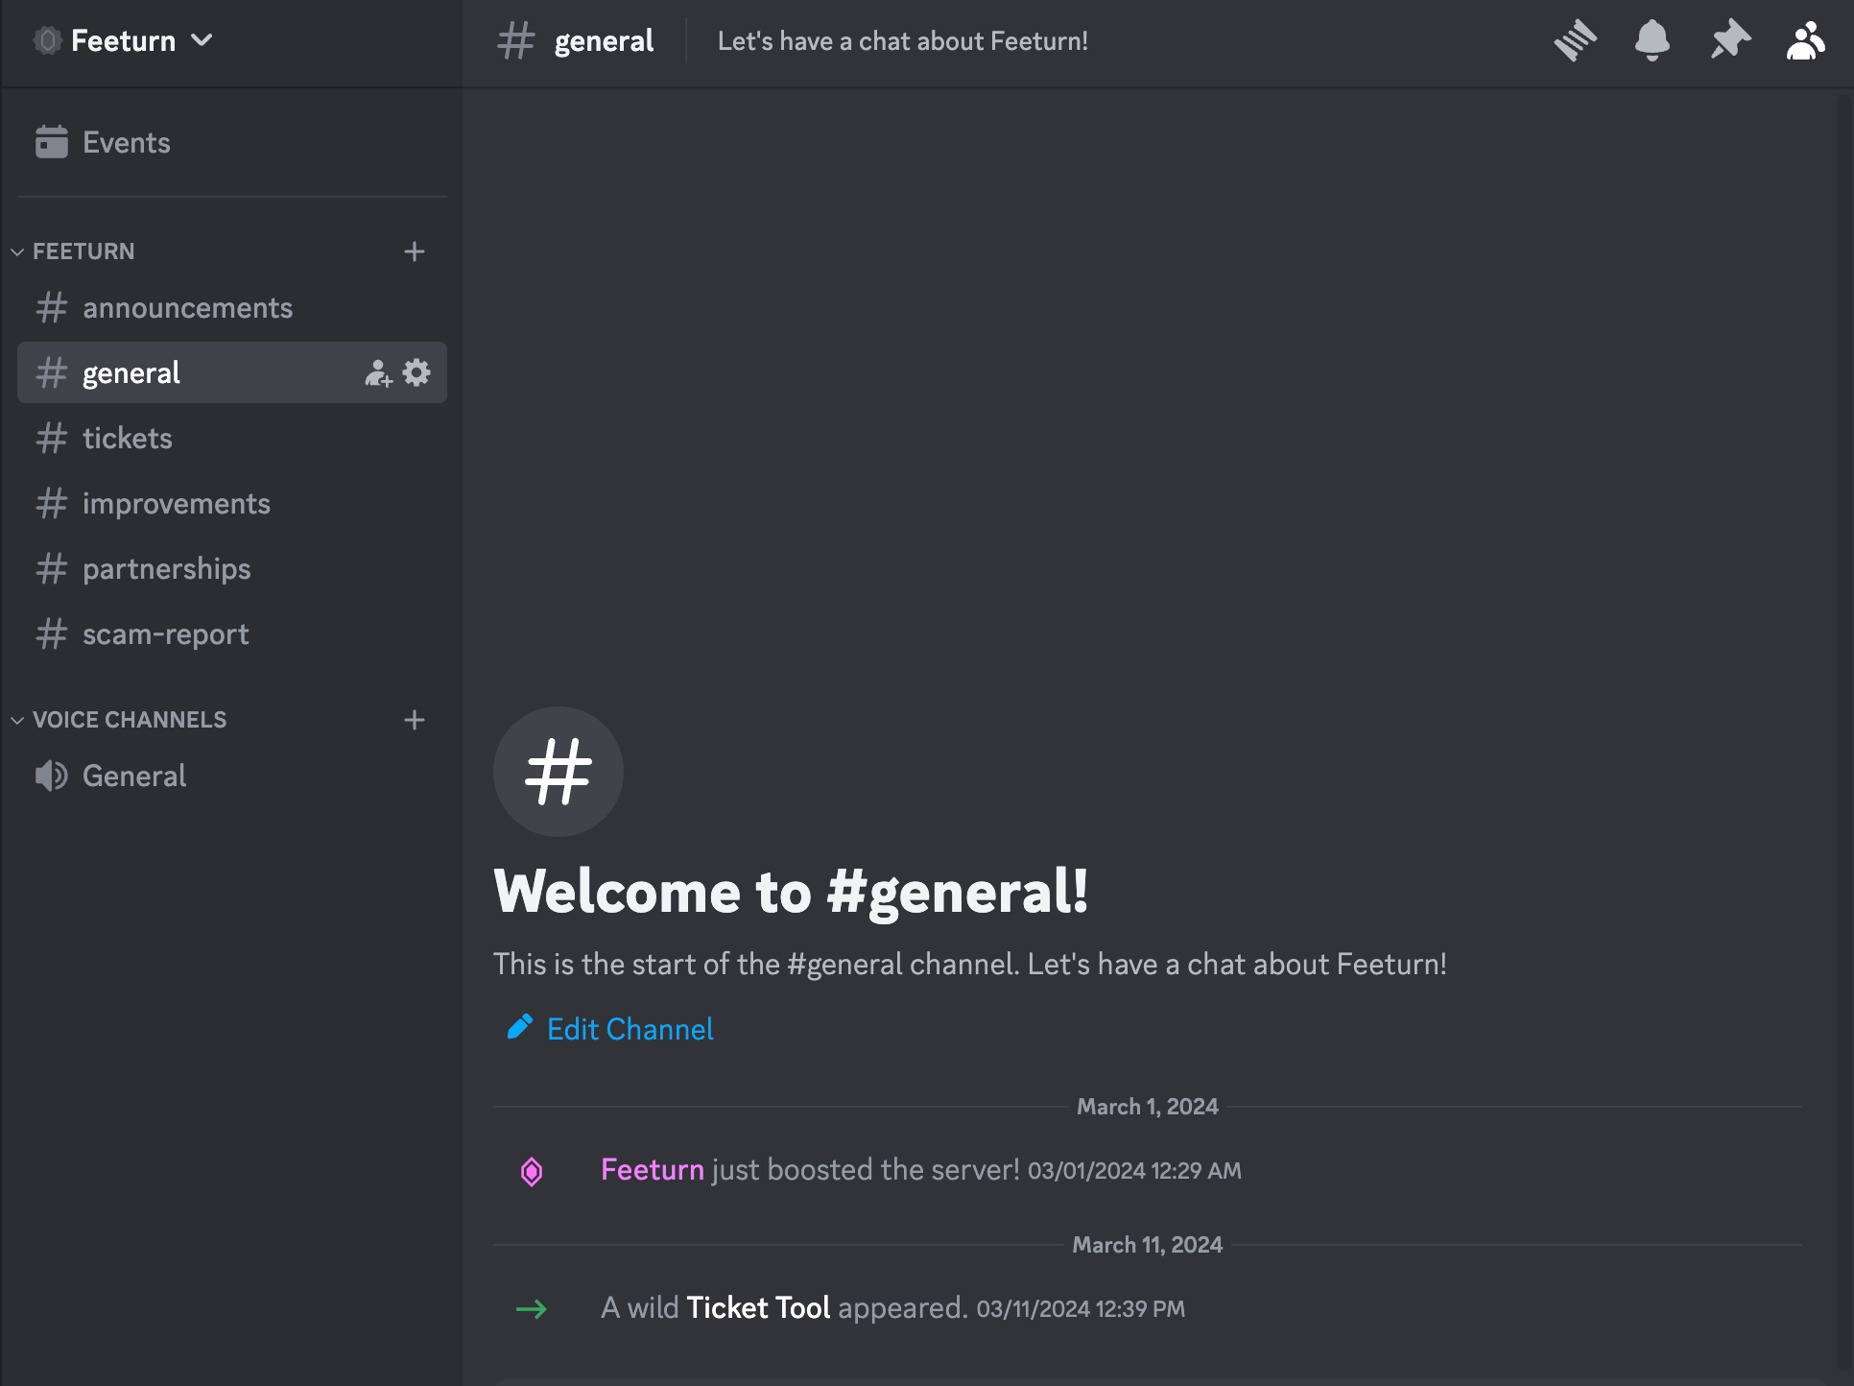Click the Edit Channel link
Image resolution: width=1854 pixels, height=1386 pixels.
(x=630, y=1029)
